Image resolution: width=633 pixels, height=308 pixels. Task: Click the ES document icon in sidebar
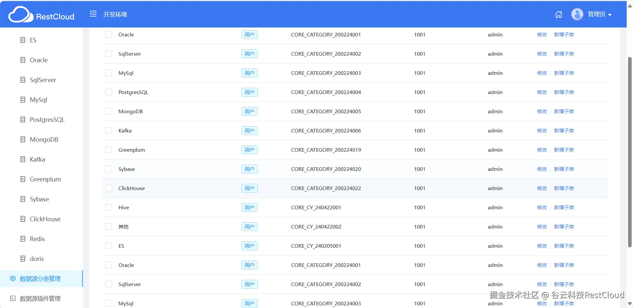pyautogui.click(x=23, y=40)
